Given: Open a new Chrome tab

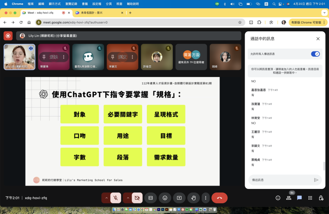Looking at the screenshot, I should (130, 13).
